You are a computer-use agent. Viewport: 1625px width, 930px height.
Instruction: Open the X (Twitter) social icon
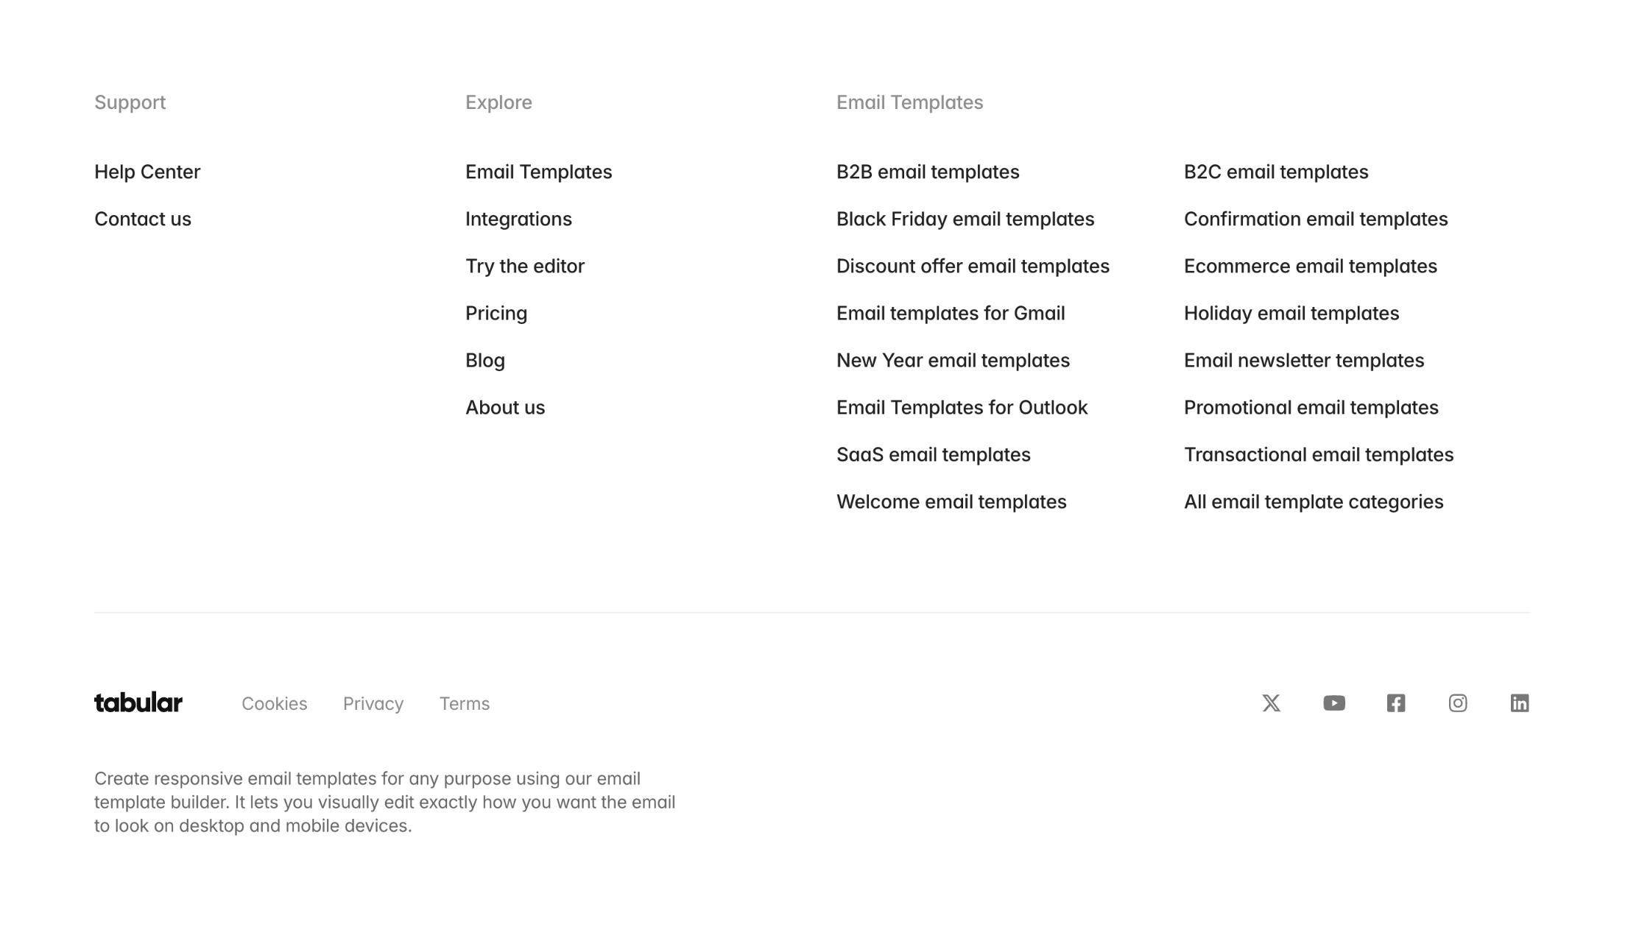[x=1271, y=703]
